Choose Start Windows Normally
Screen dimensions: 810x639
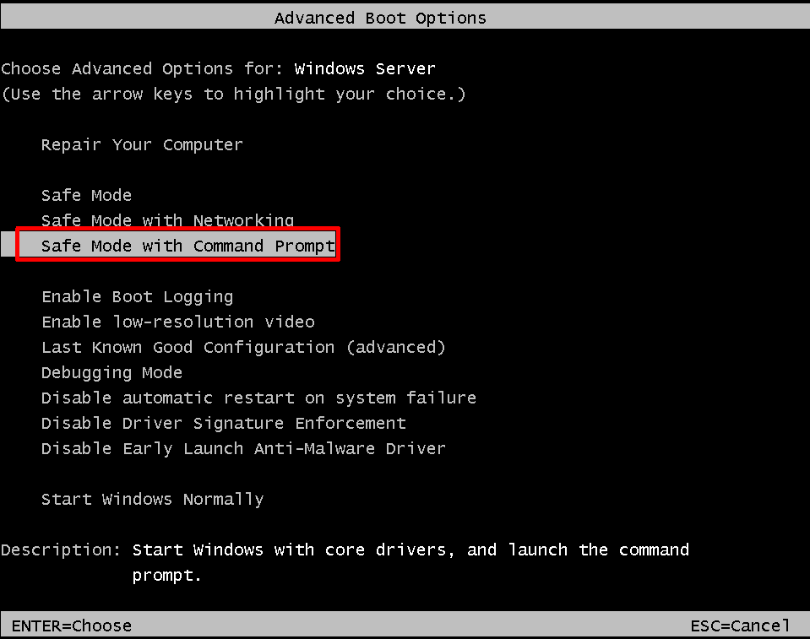(x=152, y=499)
